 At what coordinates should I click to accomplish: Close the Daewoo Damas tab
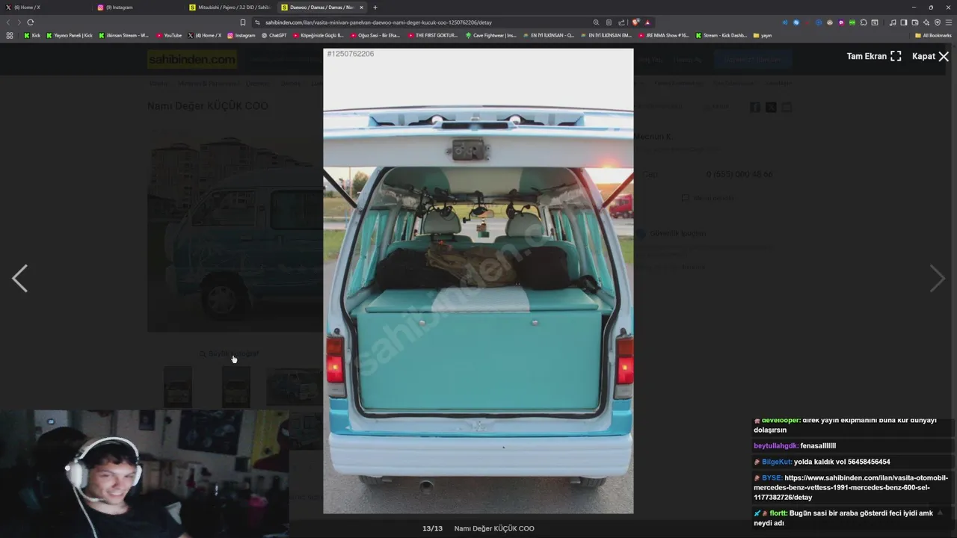pyautogui.click(x=361, y=7)
